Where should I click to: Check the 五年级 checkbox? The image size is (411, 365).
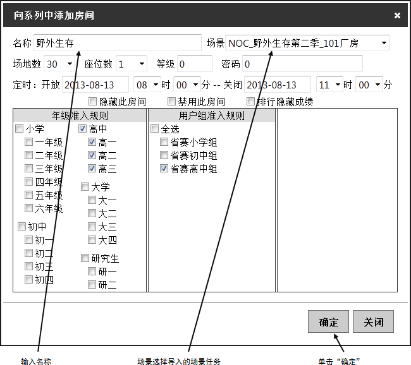pyautogui.click(x=28, y=194)
